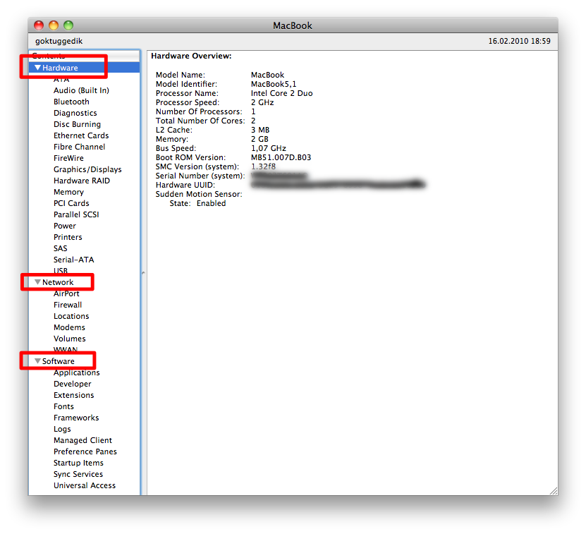586x534 pixels.
Task: Click the window resize grip corner
Action: [x=553, y=490]
